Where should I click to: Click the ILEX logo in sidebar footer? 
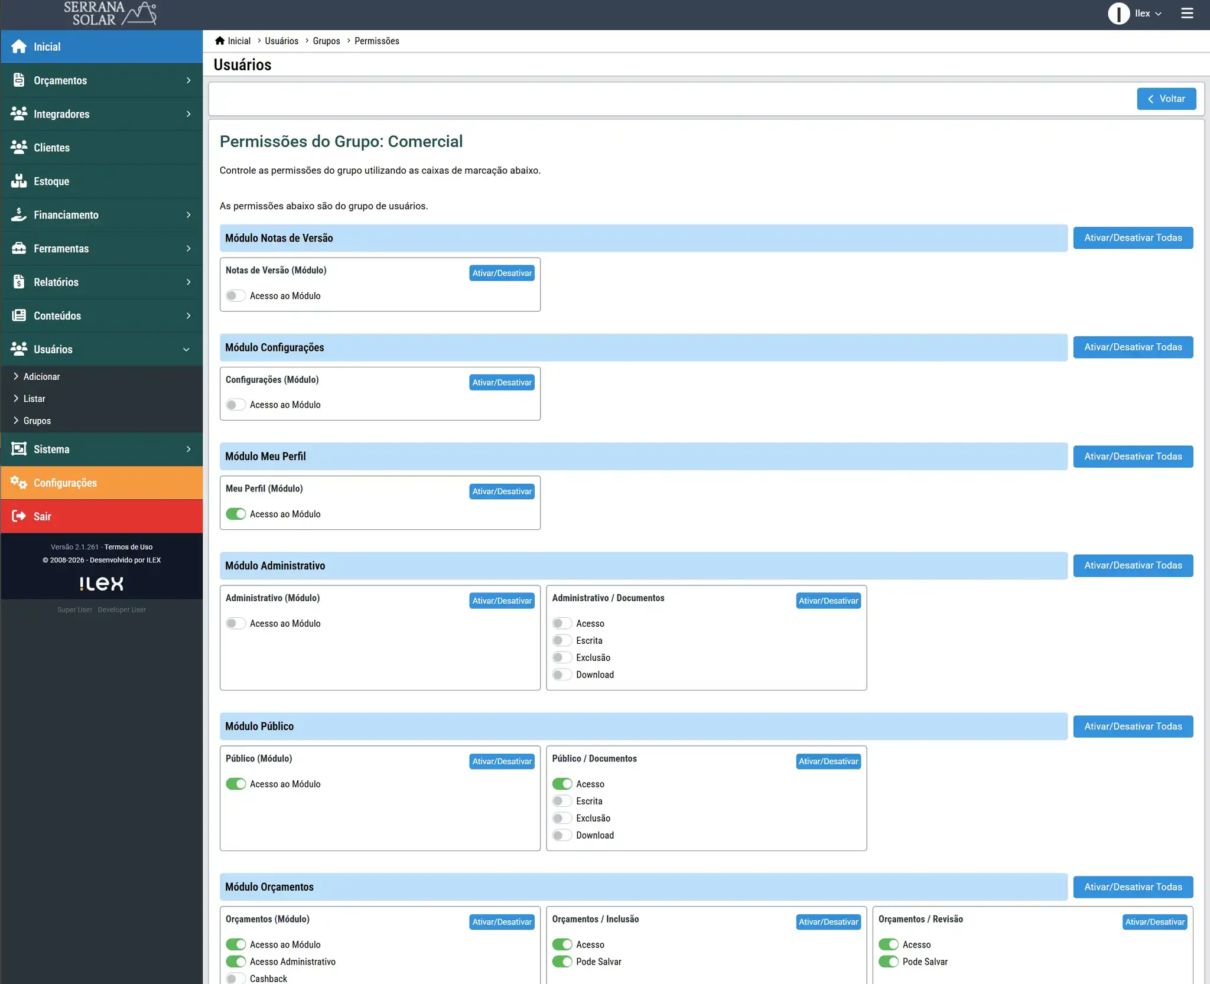point(102,584)
